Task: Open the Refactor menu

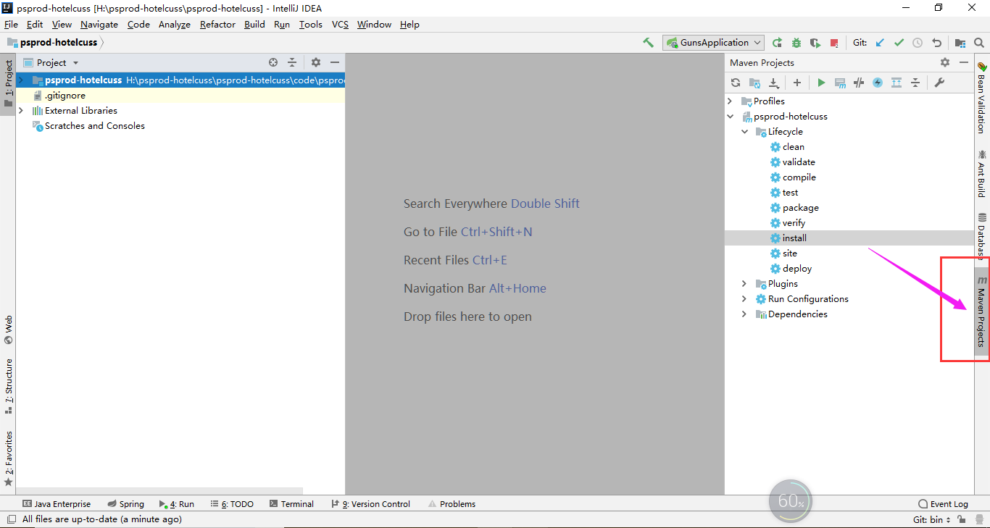Action: [x=217, y=25]
